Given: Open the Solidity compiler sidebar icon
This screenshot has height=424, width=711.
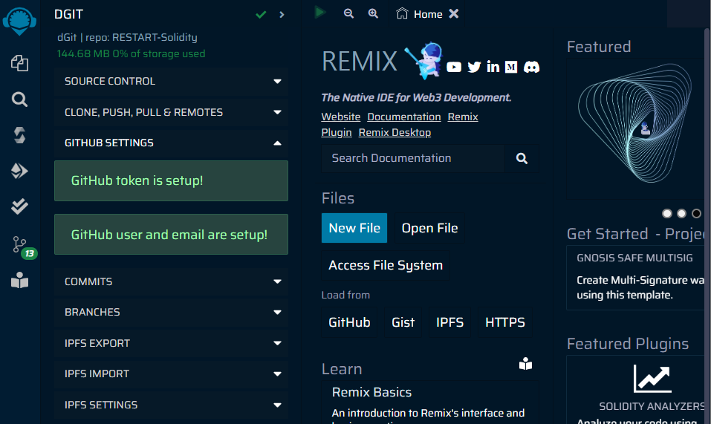Looking at the screenshot, I should point(19,135).
